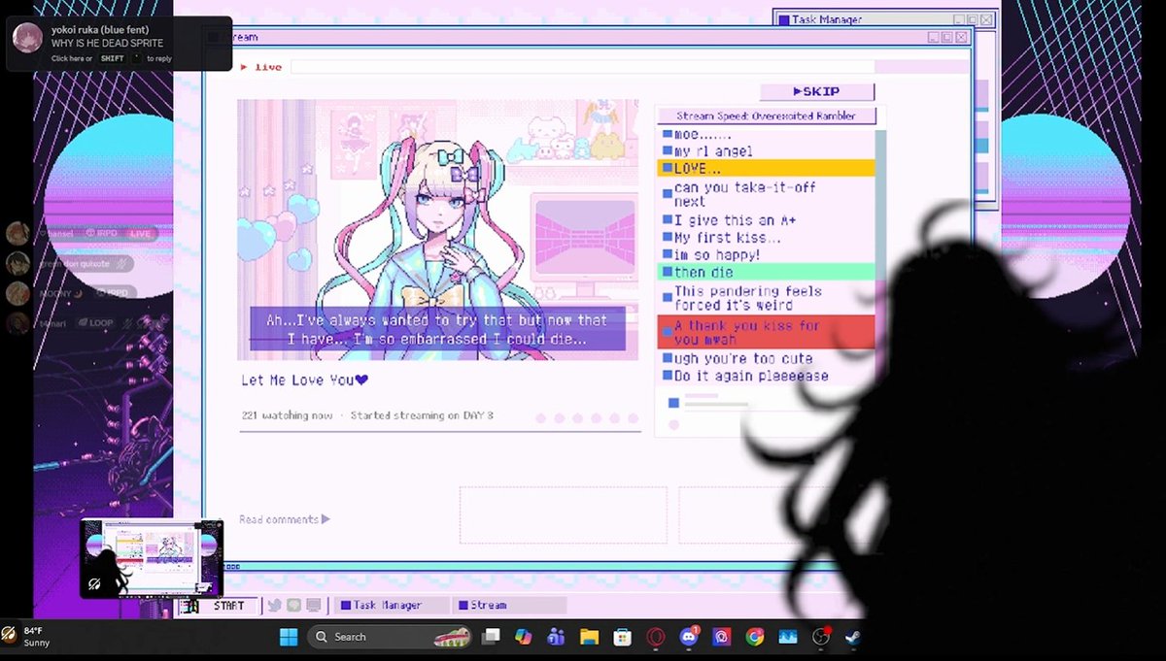Open the pink app icon beside Discord
Image resolution: width=1166 pixels, height=661 pixels.
click(722, 637)
